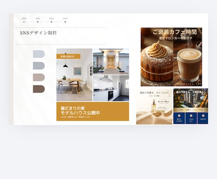Click the middle blue tile icon
The width and height of the screenshot is (217, 179).
pyautogui.click(x=191, y=116)
